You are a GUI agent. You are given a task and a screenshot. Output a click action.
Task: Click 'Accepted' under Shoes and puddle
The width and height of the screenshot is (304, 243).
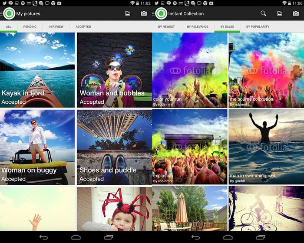click(x=92, y=179)
